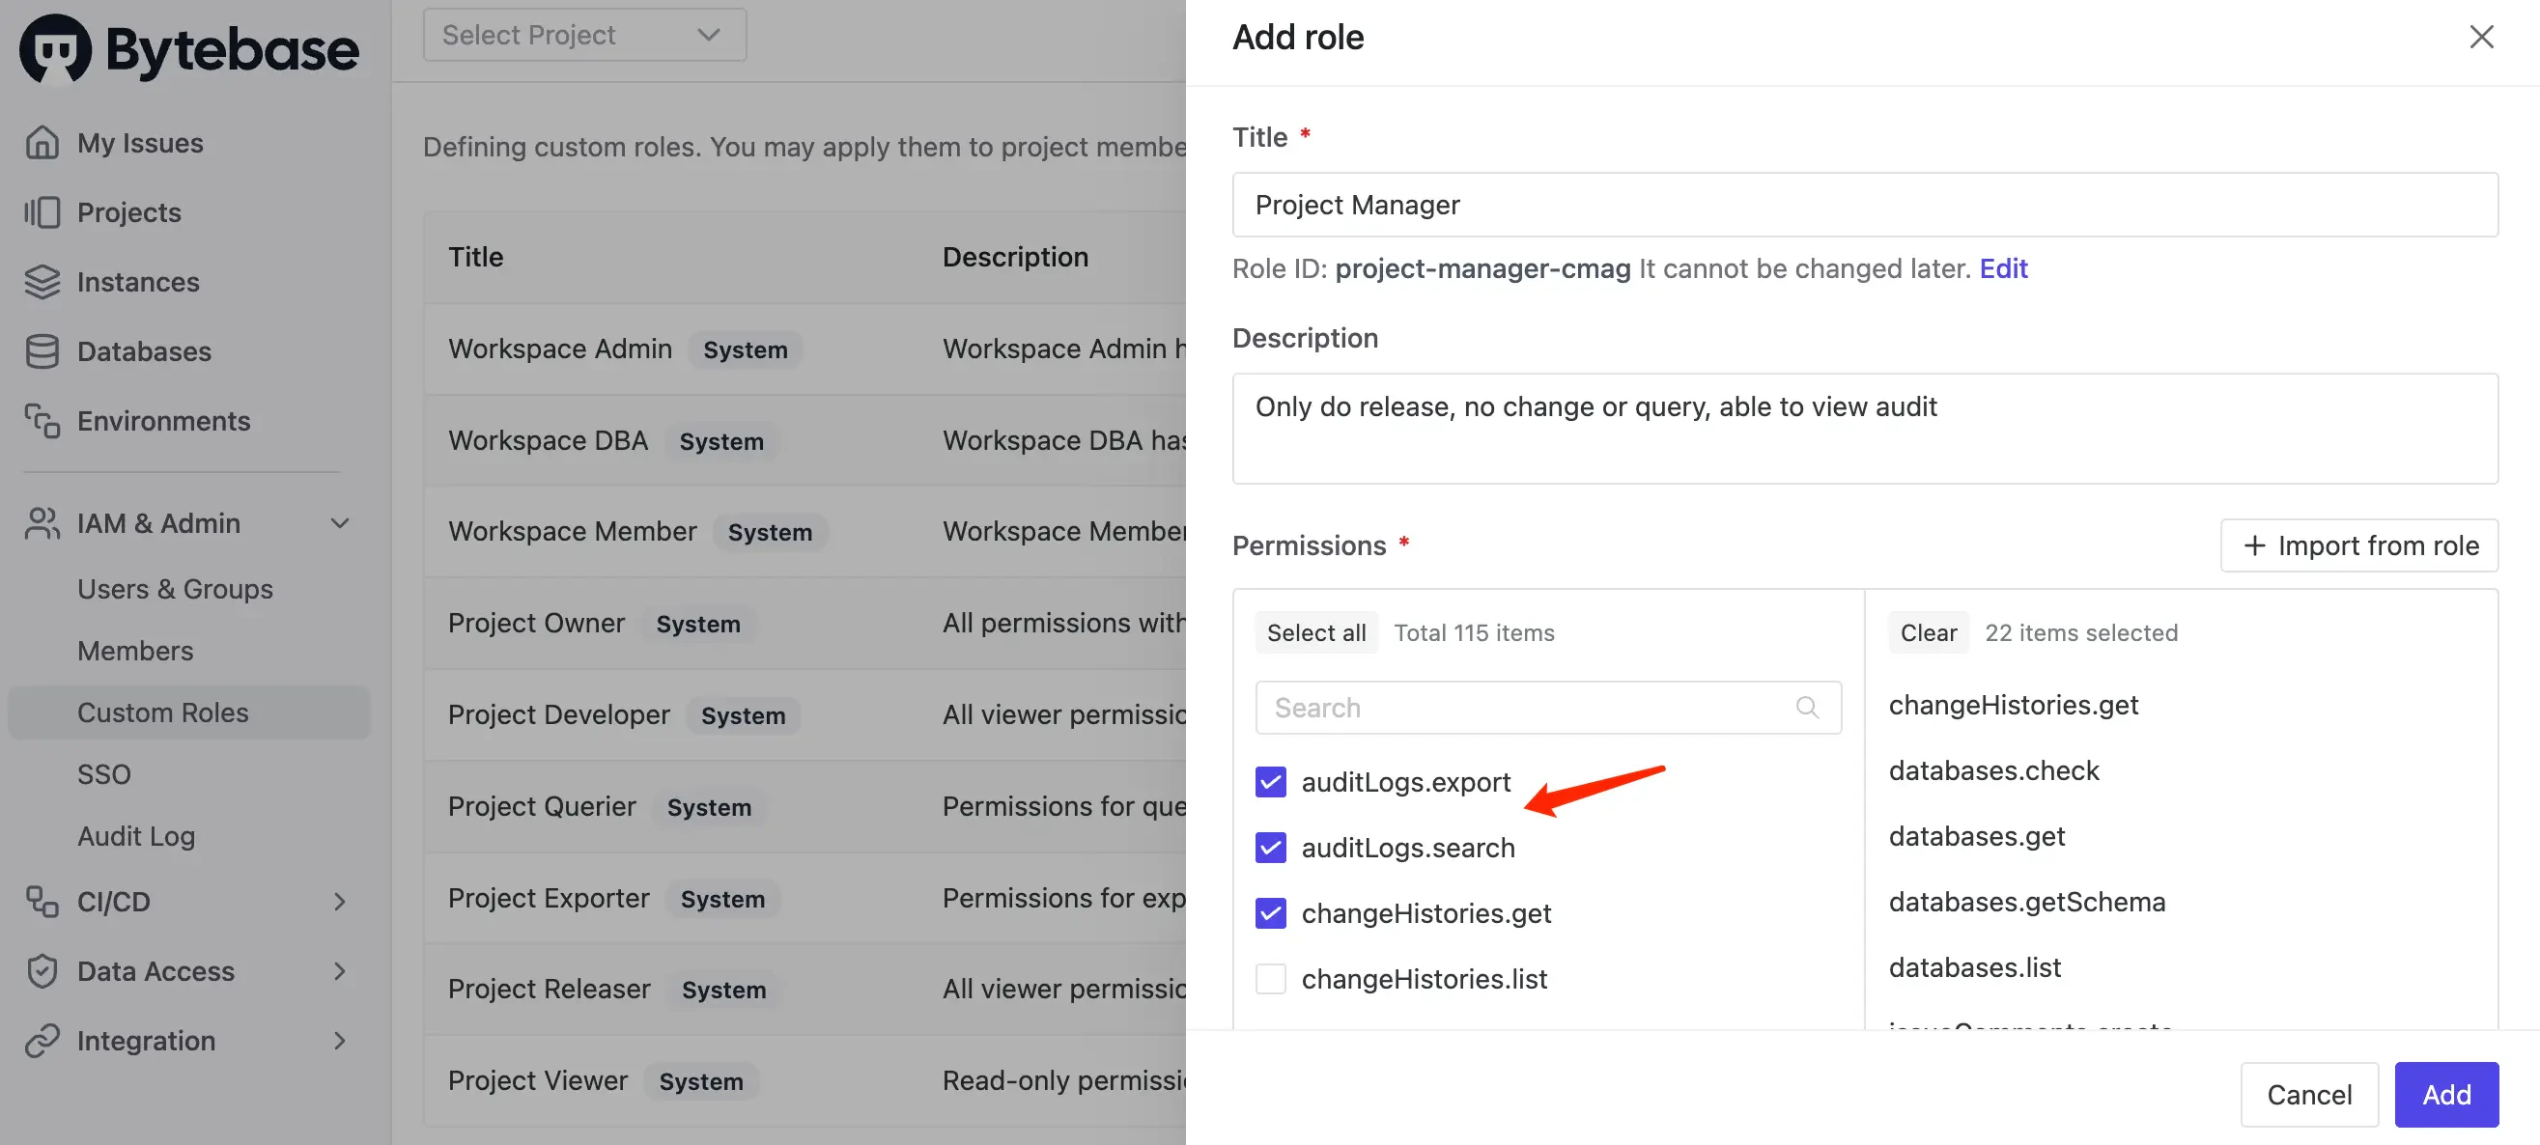Click the Data Access shield icon
2540x1145 pixels.
point(42,971)
